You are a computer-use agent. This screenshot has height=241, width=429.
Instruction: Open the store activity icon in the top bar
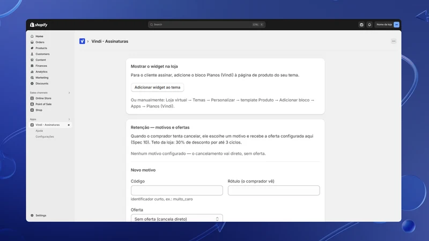[361, 25]
